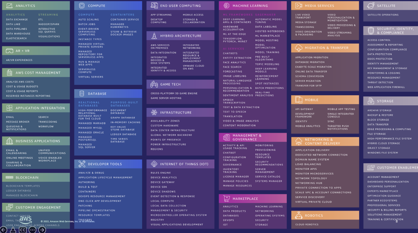Click the Developer Tools wrench icon
Viewport: 418px width, 233px height.
point(82,164)
